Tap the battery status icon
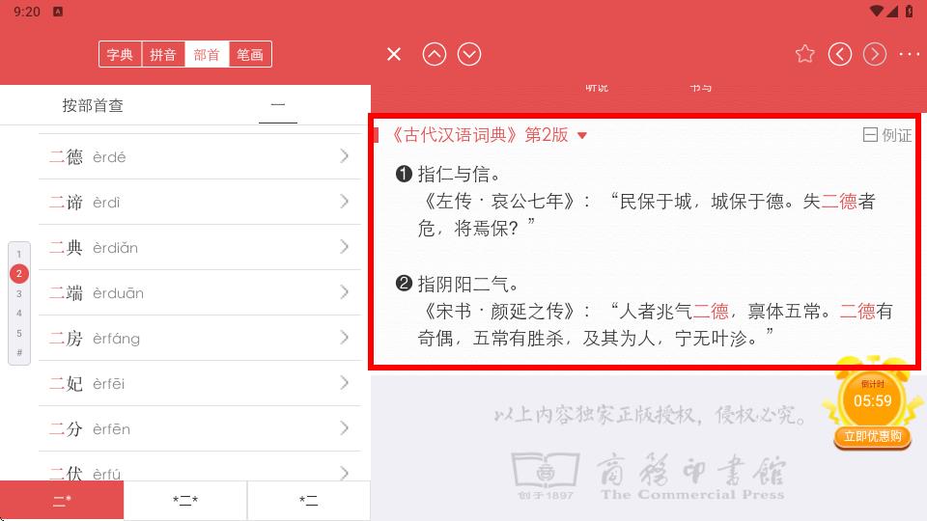The image size is (927, 521). tap(909, 12)
